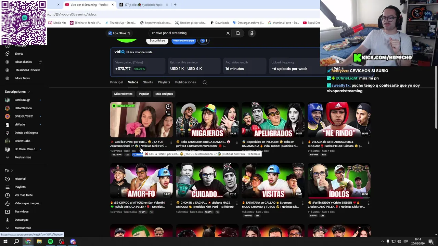Image resolution: width=438 pixels, height=246 pixels.
Task: Open the Downloads bookmark
Action: pyautogui.click(x=219, y=23)
